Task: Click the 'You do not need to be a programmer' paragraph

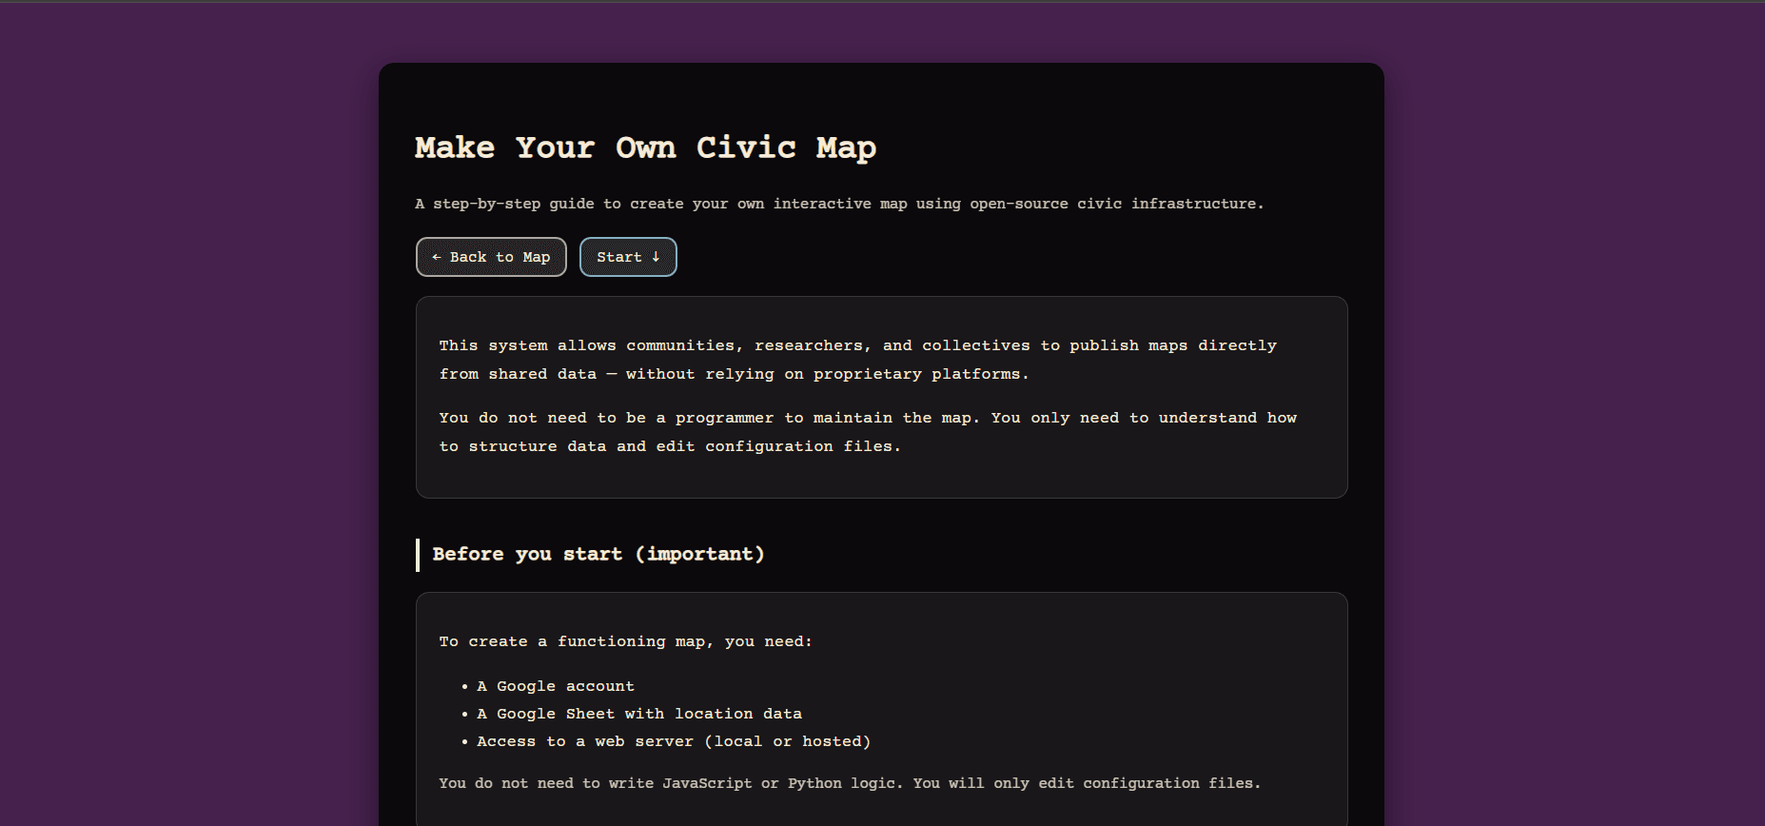Action: (867, 431)
